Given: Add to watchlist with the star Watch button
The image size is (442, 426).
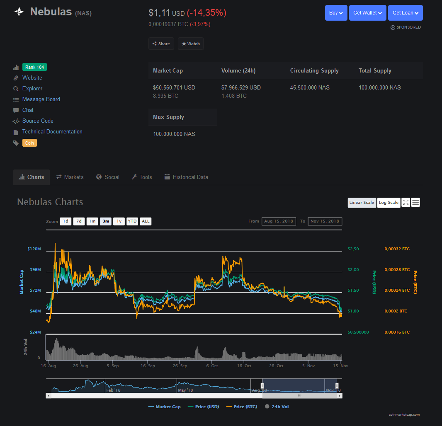Looking at the screenshot, I should (x=191, y=44).
